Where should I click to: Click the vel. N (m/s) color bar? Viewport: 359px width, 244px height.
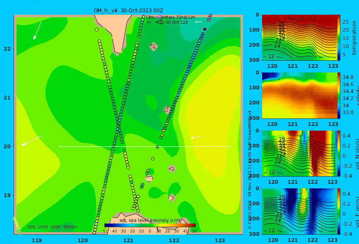(339, 153)
